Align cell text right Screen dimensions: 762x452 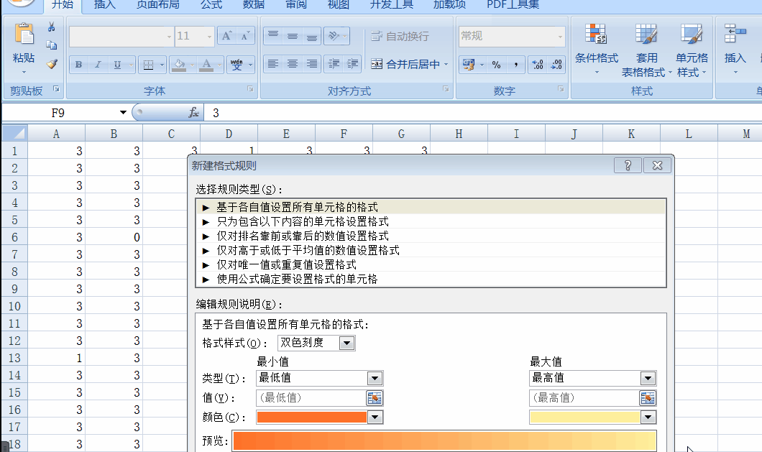(311, 64)
